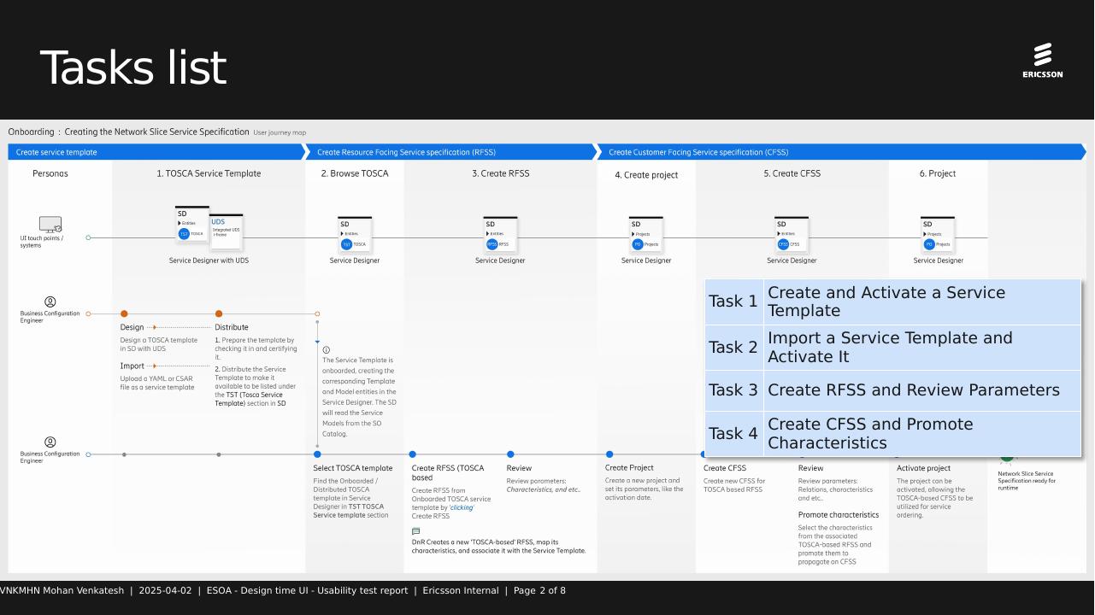Select the Task 3 cell

coord(733,390)
